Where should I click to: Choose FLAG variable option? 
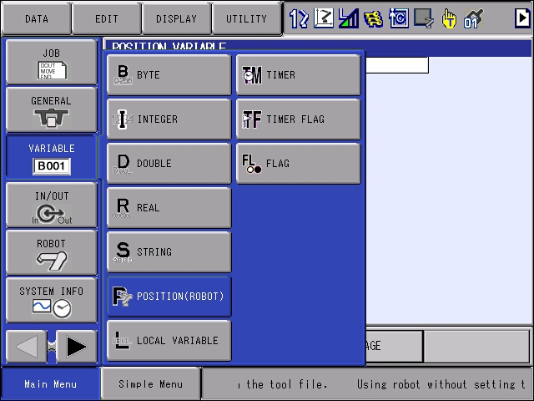click(299, 164)
